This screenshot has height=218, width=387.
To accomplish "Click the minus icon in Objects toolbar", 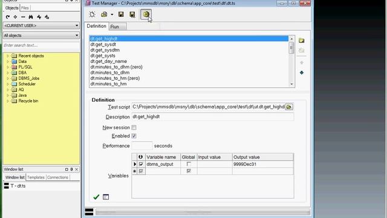I will [23, 17].
